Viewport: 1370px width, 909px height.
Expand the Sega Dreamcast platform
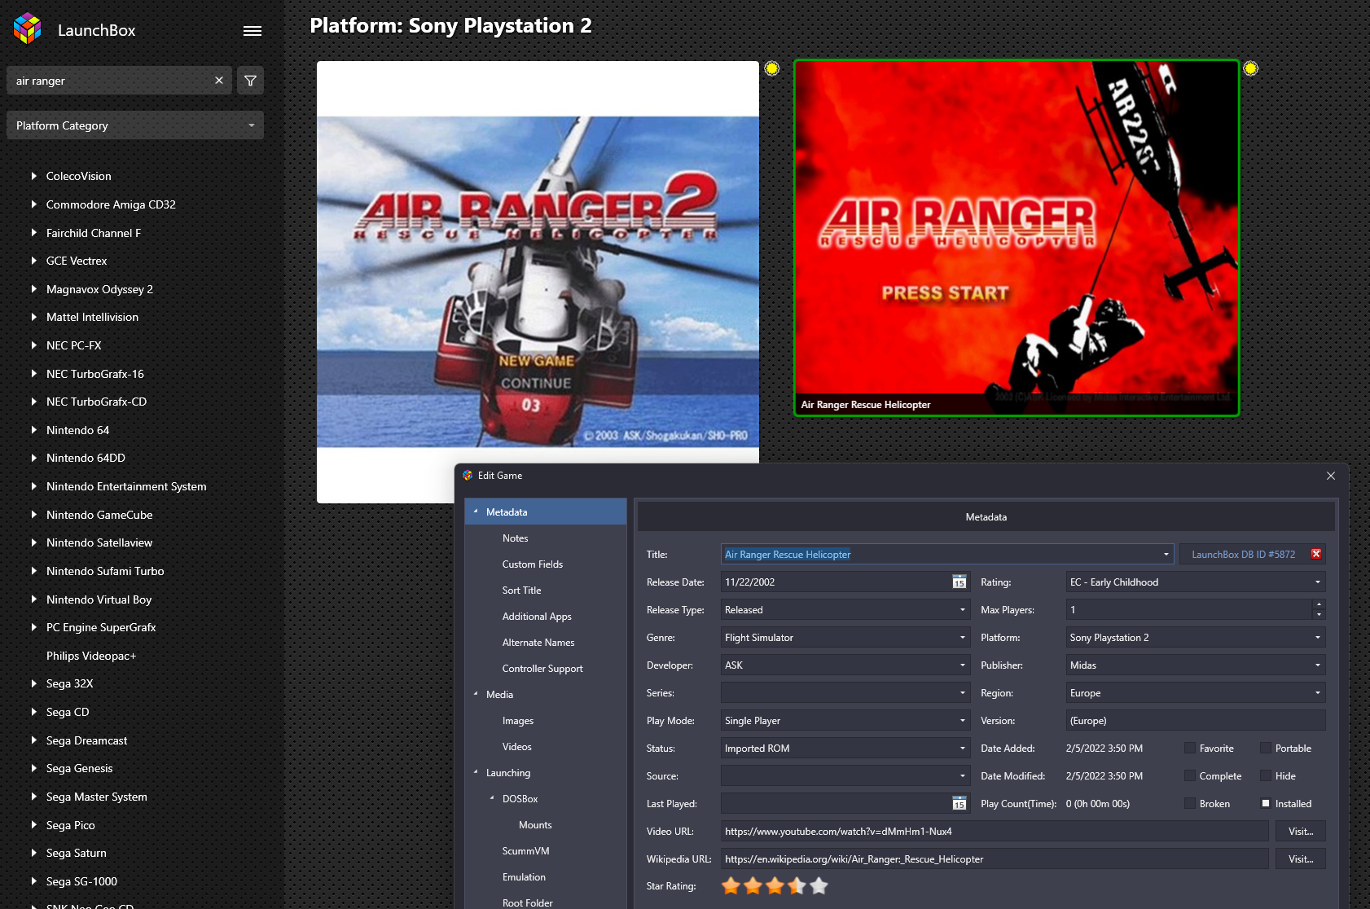[x=33, y=740]
